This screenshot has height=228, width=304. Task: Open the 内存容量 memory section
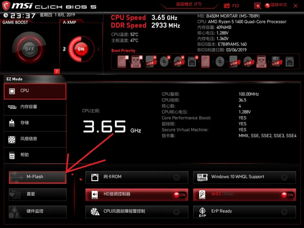35,107
